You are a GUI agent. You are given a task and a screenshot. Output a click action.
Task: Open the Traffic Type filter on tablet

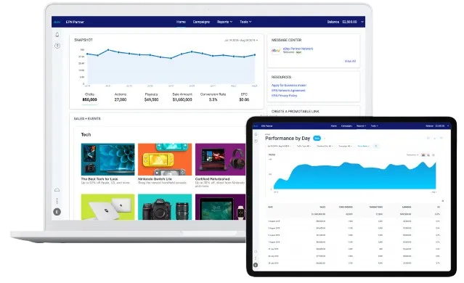coord(304,146)
